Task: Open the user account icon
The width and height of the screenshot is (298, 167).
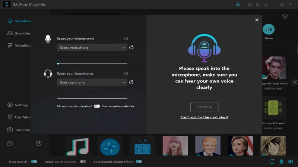Action: click(238, 4)
